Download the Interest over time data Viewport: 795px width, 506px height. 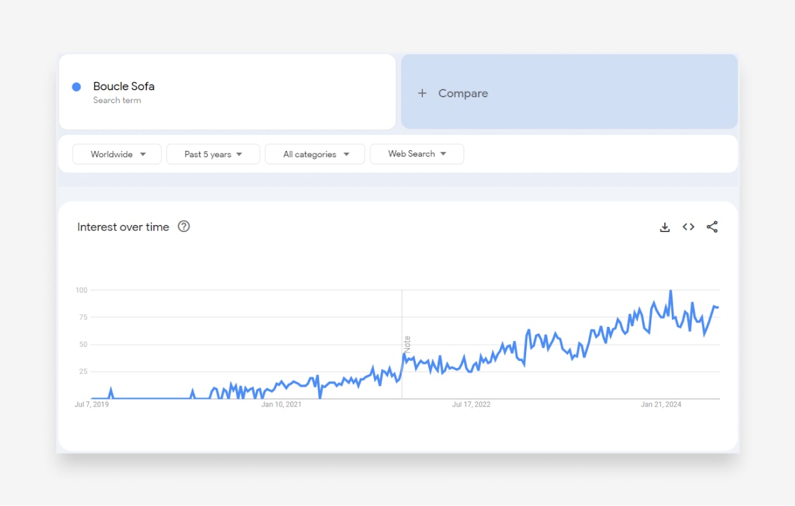(x=665, y=227)
